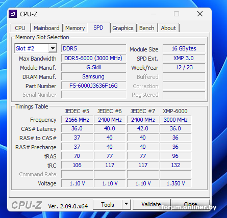Click the 2166 MHz frequency cell
The height and width of the screenshot is (218, 227).
77,120
